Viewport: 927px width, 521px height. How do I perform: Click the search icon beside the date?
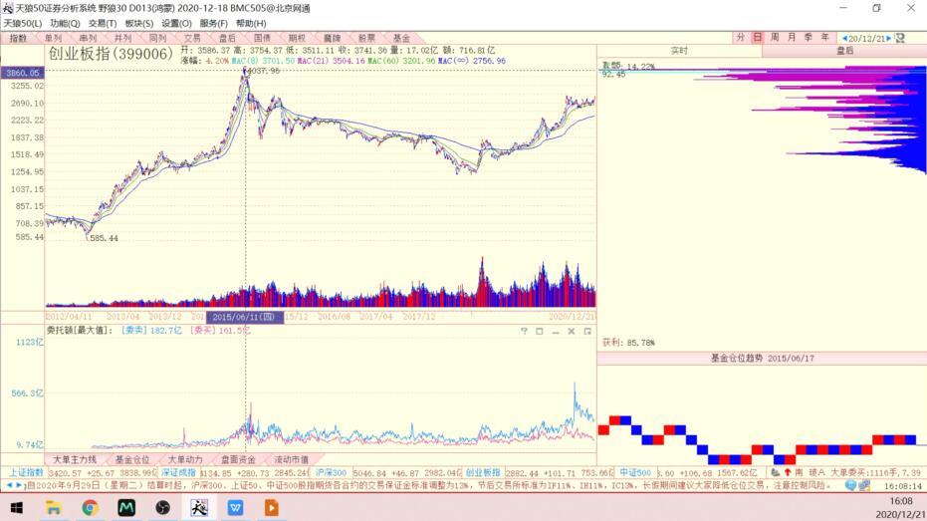(900, 38)
